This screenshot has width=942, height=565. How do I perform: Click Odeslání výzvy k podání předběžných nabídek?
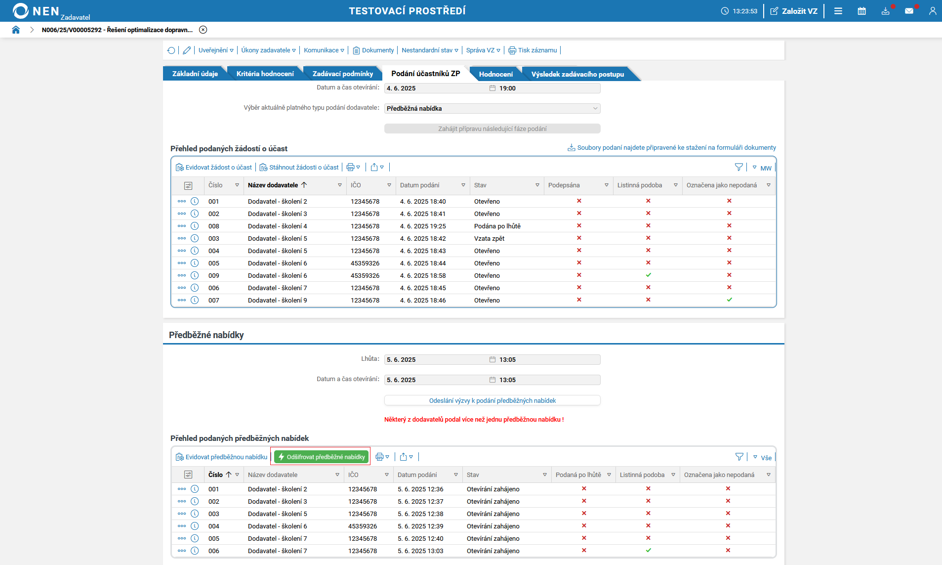492,400
